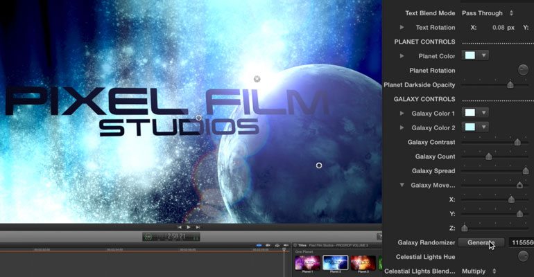Click the Galaxy Move Z slider handle
This screenshot has height=277, width=534.
pyautogui.click(x=465, y=228)
